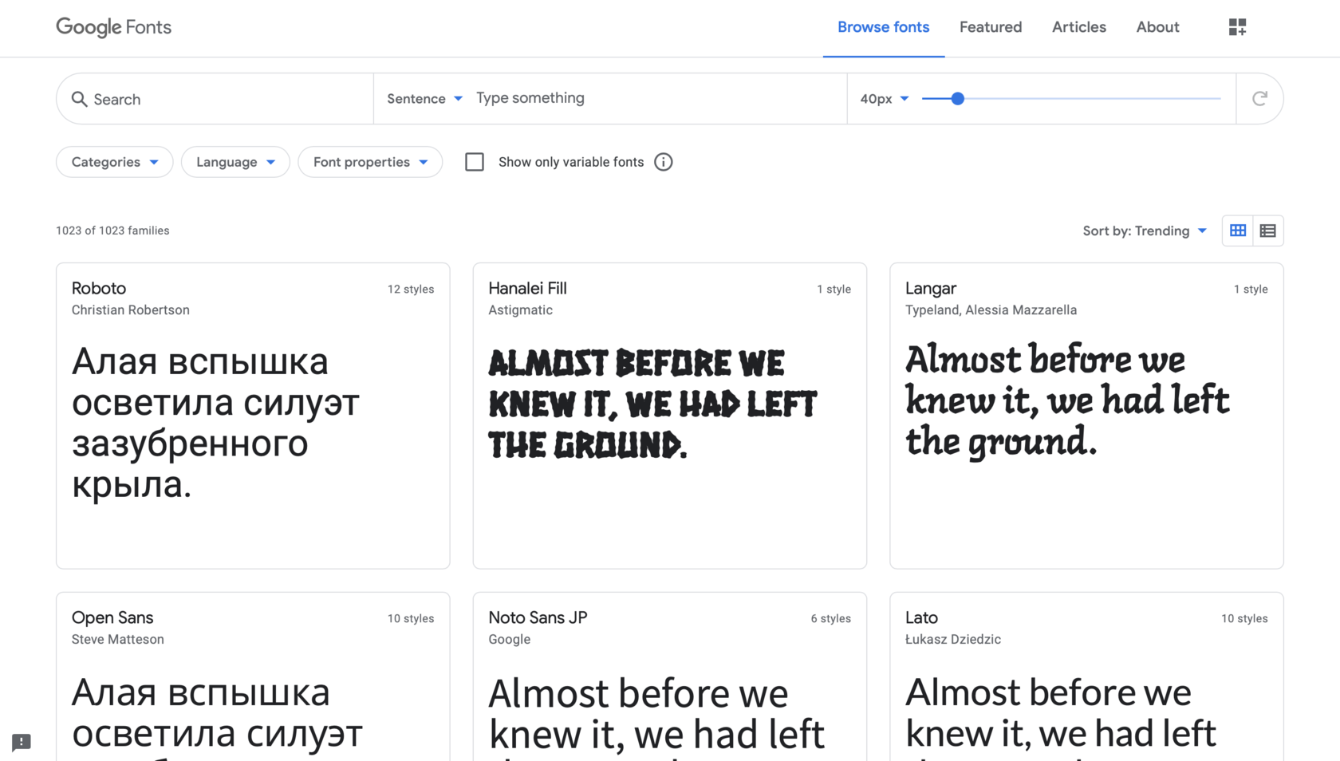Click the reset preview refresh icon

[1259, 99]
